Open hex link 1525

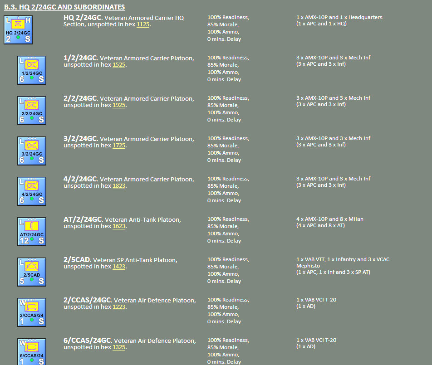pos(119,65)
